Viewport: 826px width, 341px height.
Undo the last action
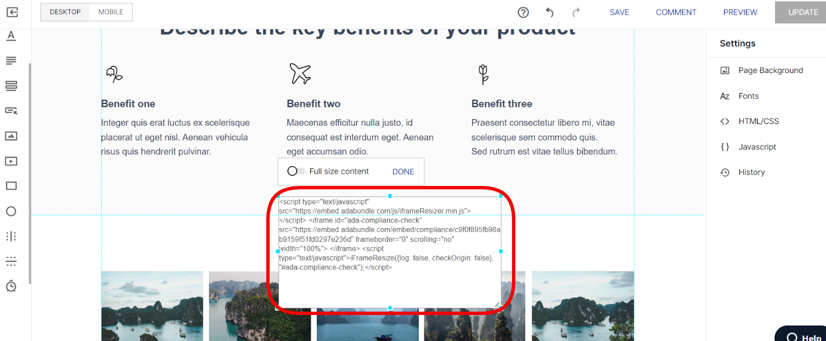click(x=550, y=12)
